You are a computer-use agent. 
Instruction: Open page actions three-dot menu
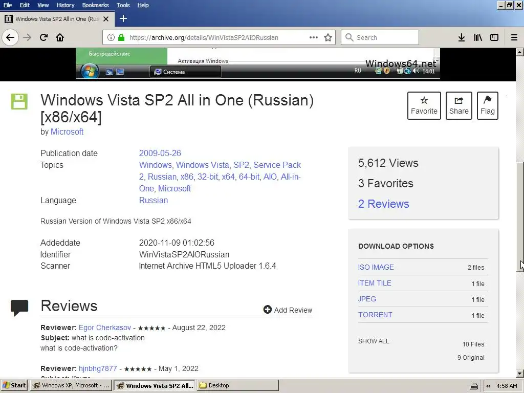point(314,37)
